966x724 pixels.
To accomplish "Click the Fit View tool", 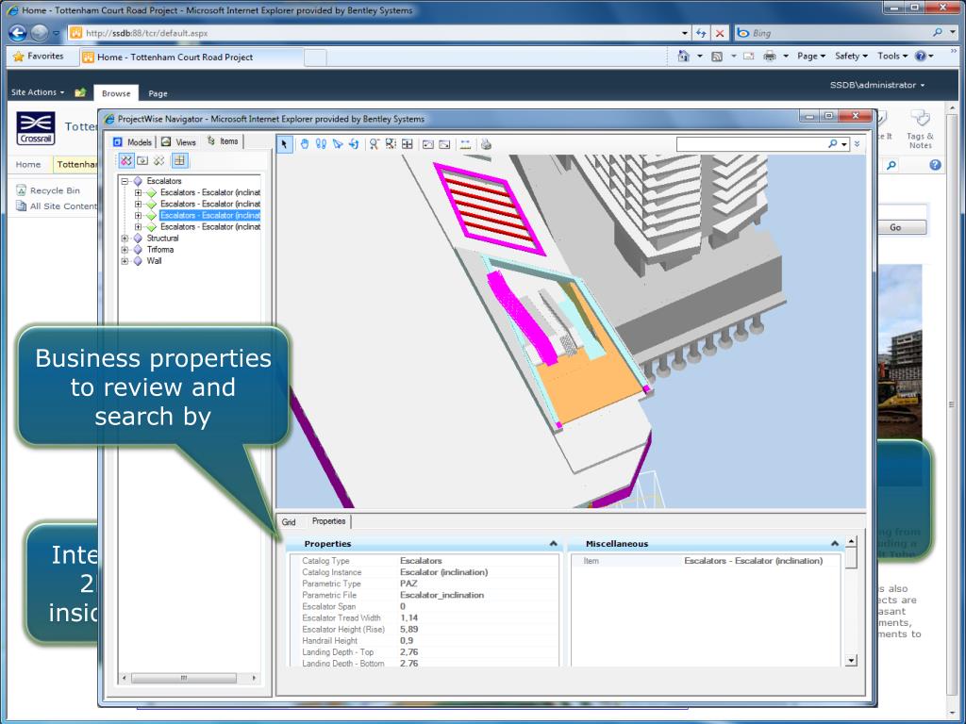I will tap(408, 144).
